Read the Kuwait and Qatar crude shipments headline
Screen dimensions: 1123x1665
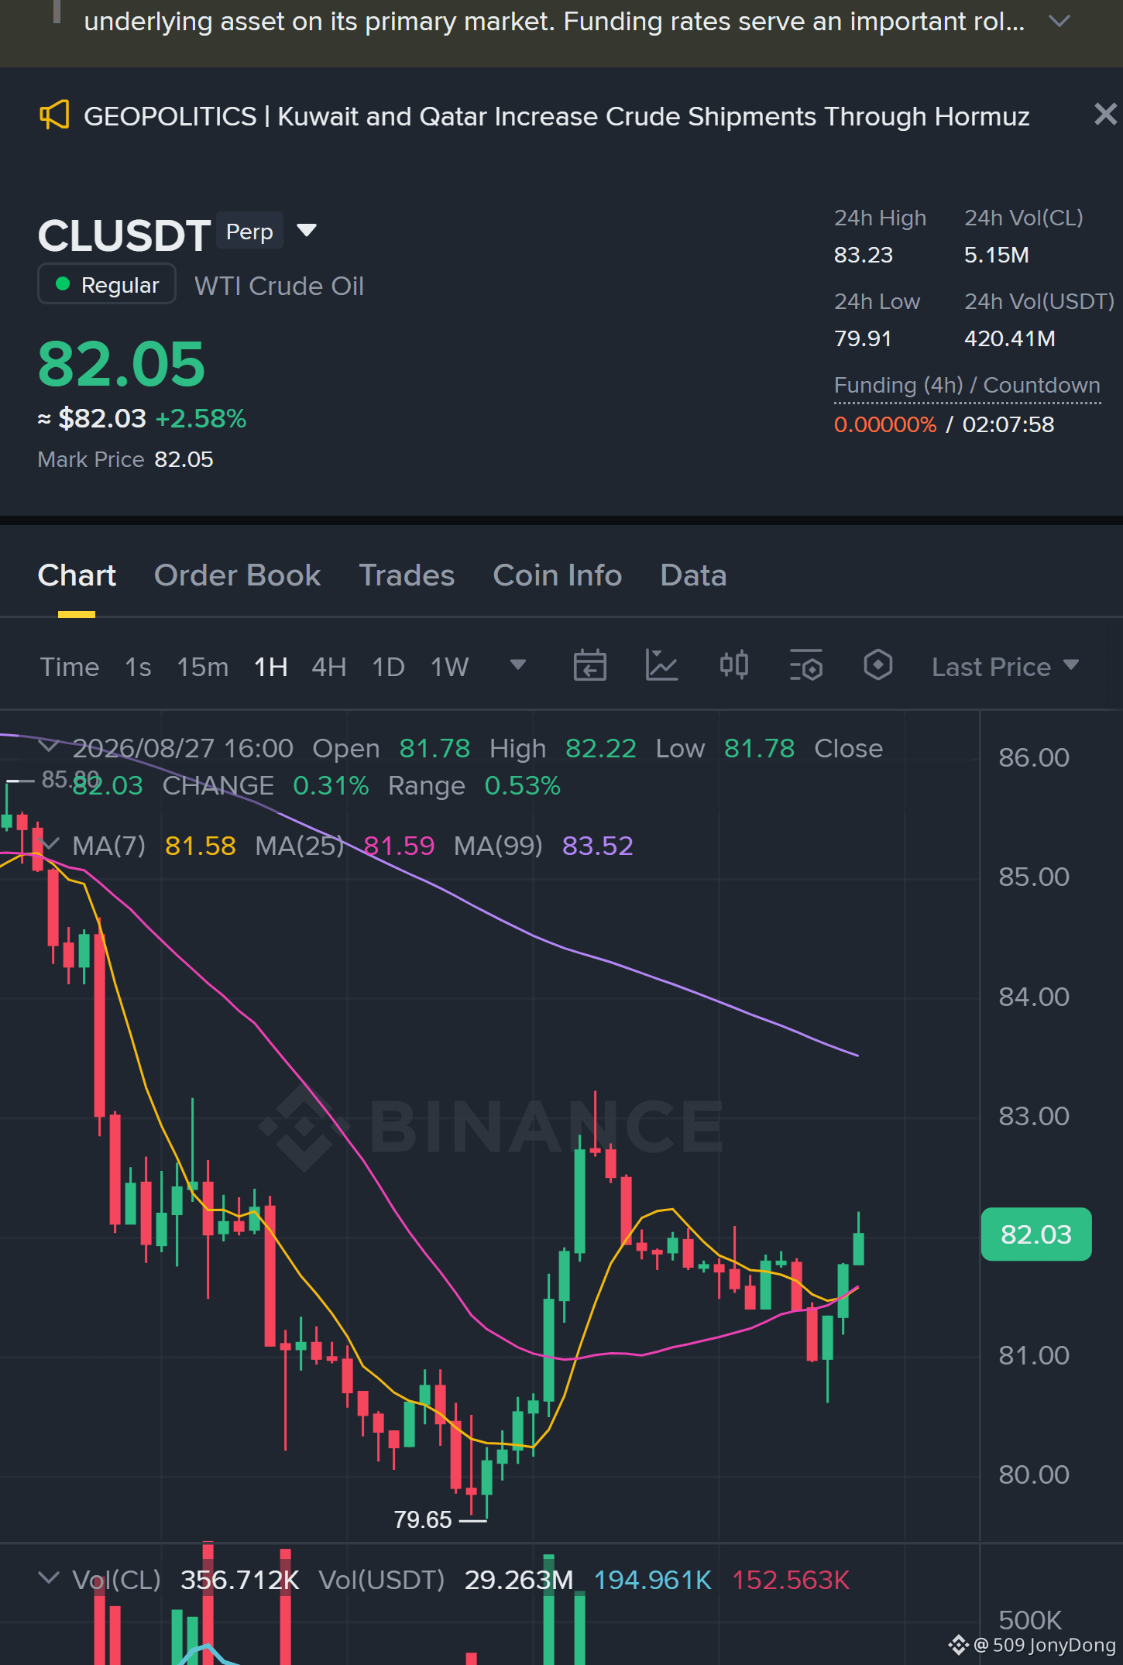click(x=557, y=116)
